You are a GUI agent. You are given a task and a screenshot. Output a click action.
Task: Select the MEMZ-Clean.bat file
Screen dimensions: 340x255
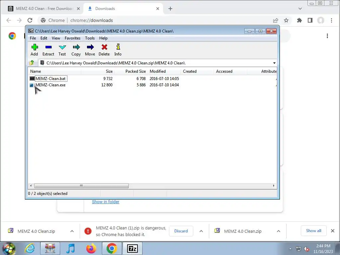tap(51, 78)
